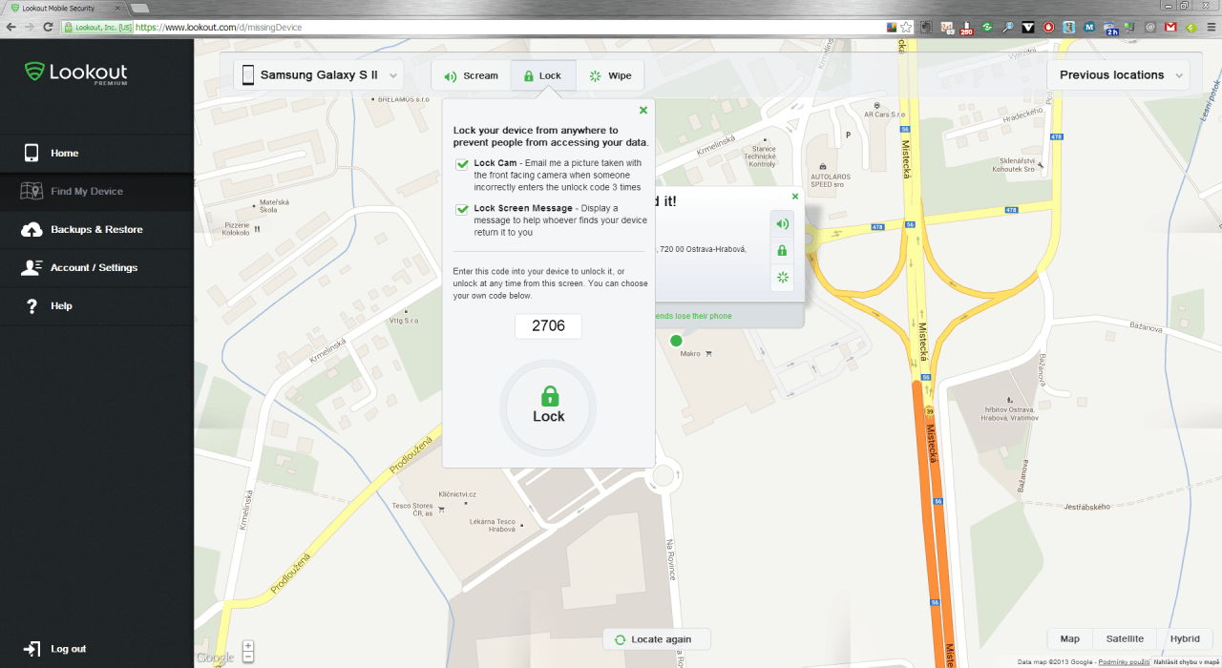Click the Lekárna Tesco Hrabová map label
This screenshot has height=668, width=1222.
click(x=492, y=525)
